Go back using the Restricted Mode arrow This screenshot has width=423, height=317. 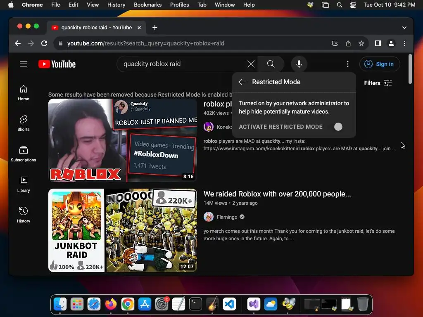(242, 82)
